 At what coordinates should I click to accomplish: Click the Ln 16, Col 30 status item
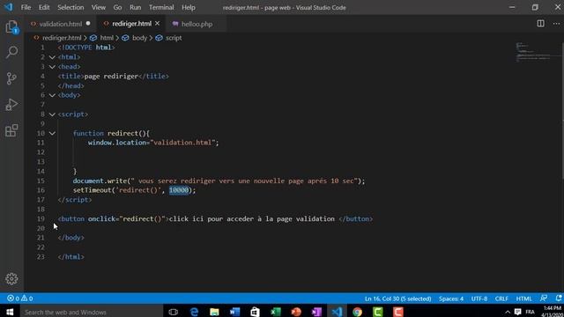click(397, 299)
